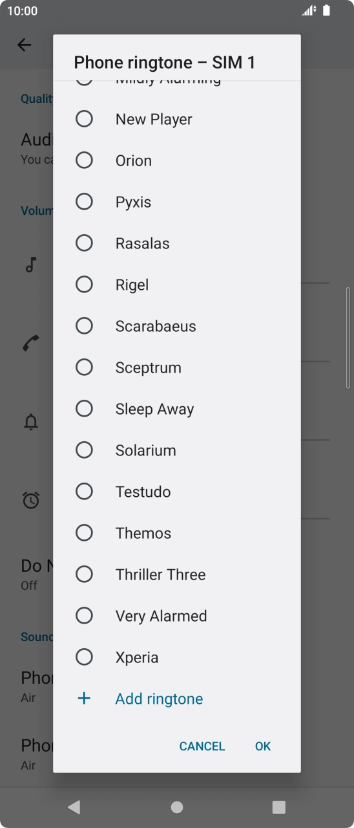Tap the alarm clock volume icon
Viewport: 354px width, 828px height.
pyautogui.click(x=30, y=500)
